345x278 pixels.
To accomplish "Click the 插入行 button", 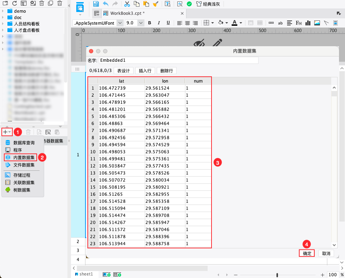I will [145, 71].
